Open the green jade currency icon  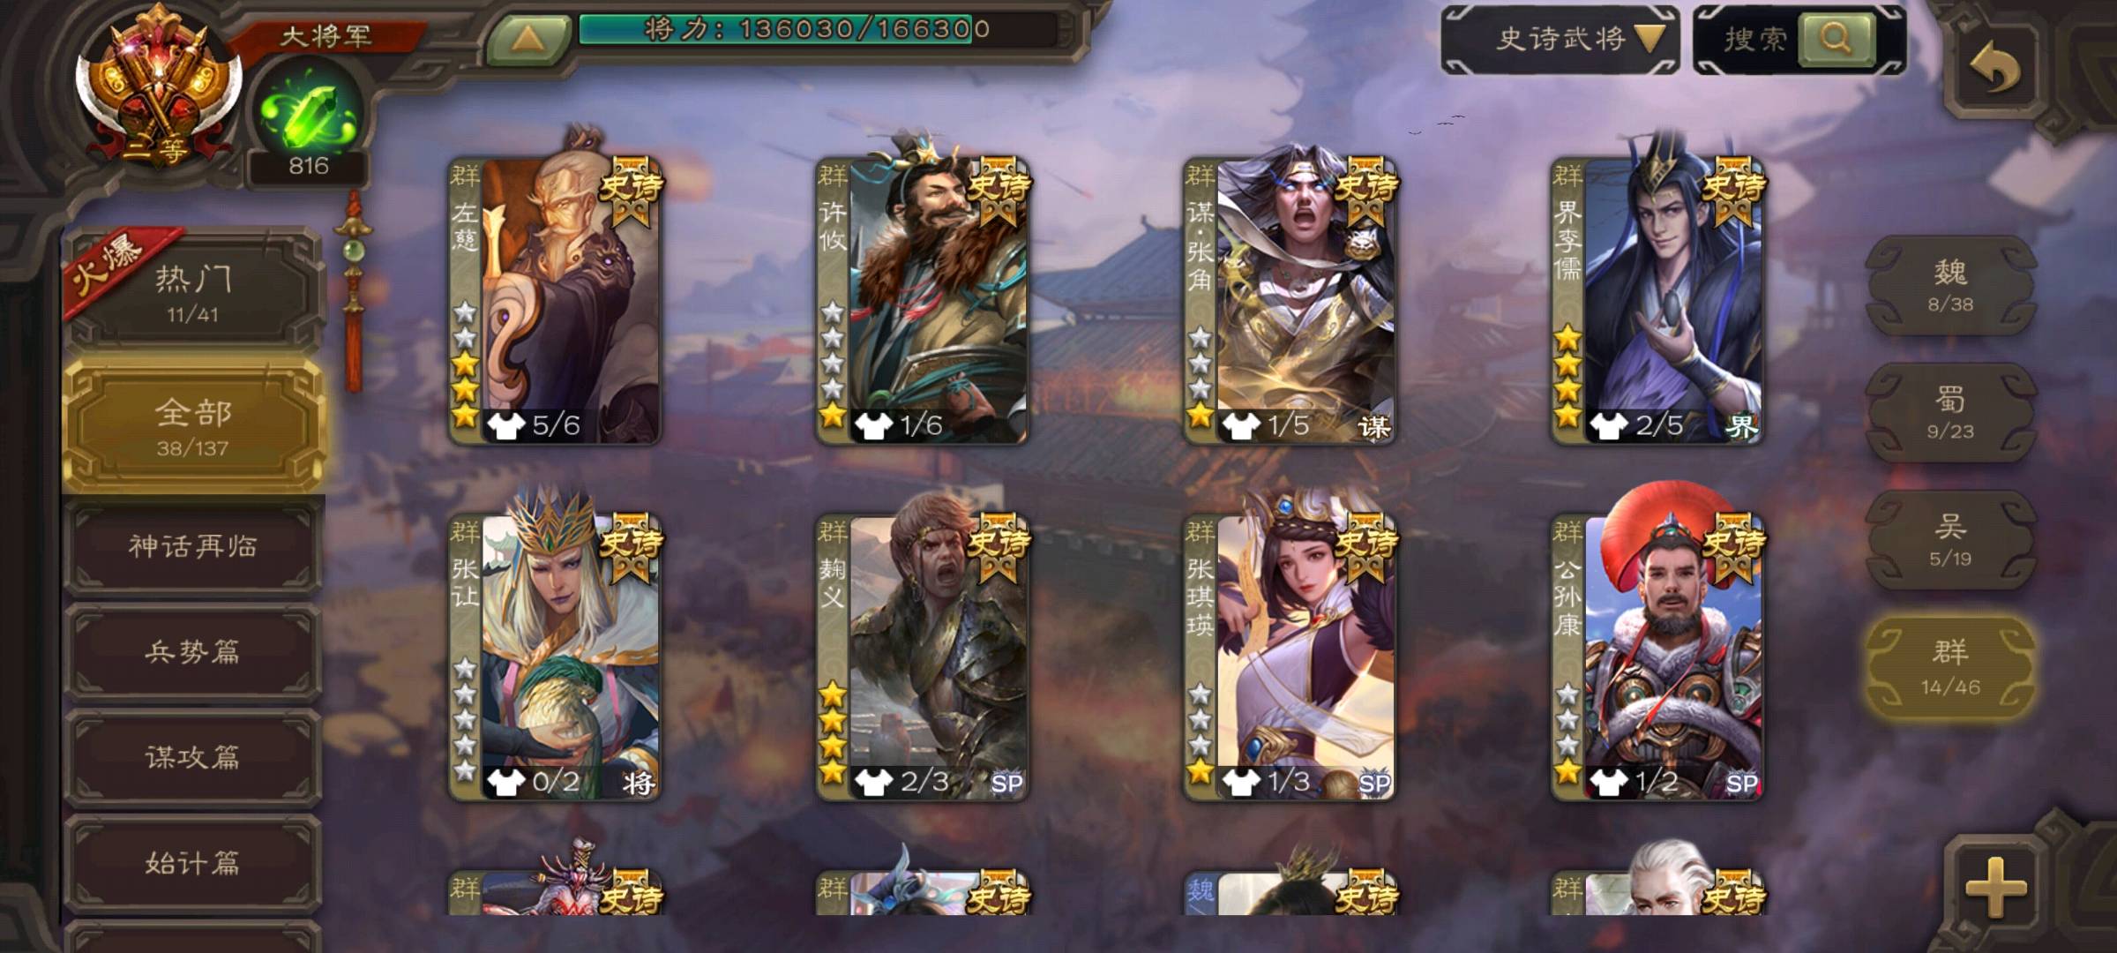click(309, 115)
